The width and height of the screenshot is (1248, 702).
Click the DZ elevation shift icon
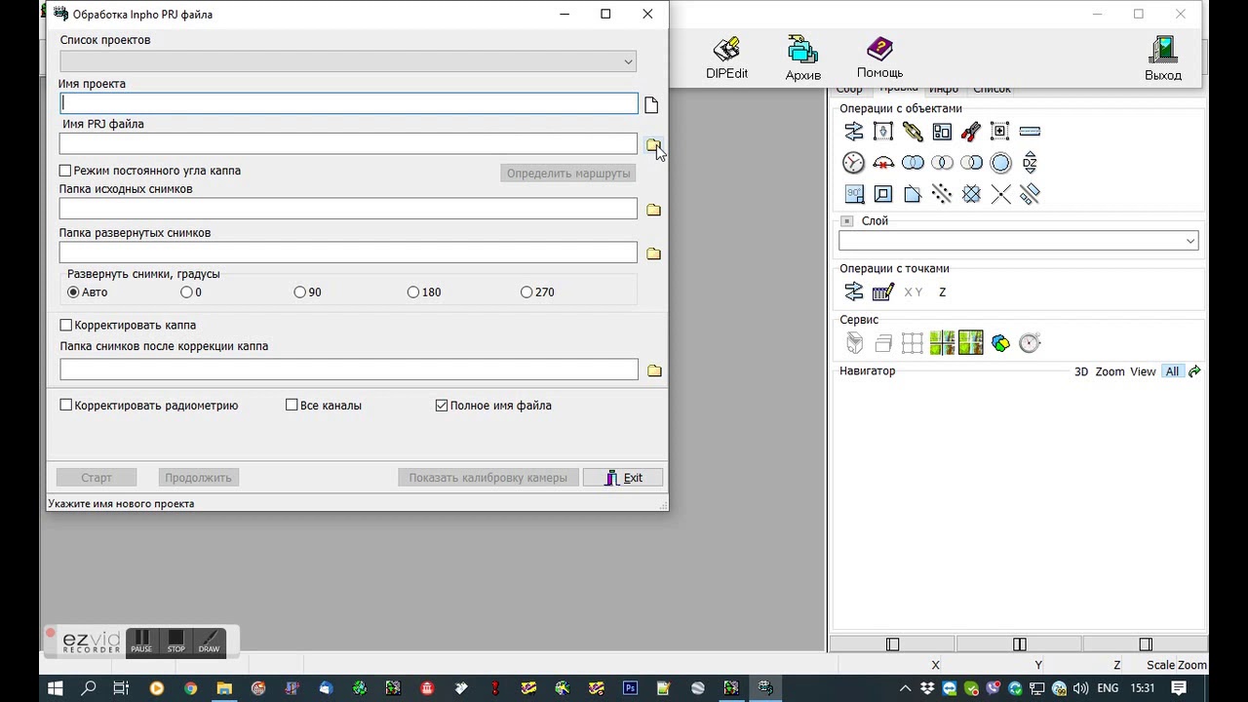pos(1030,163)
